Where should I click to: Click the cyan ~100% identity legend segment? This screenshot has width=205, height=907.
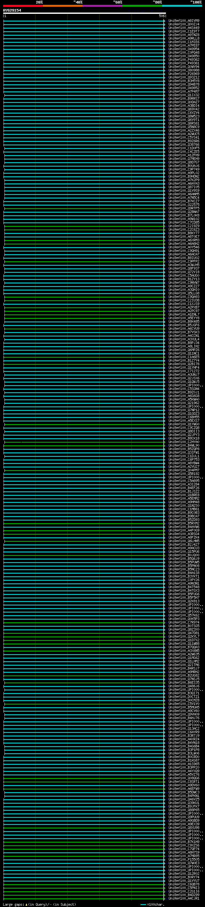(182, 6)
